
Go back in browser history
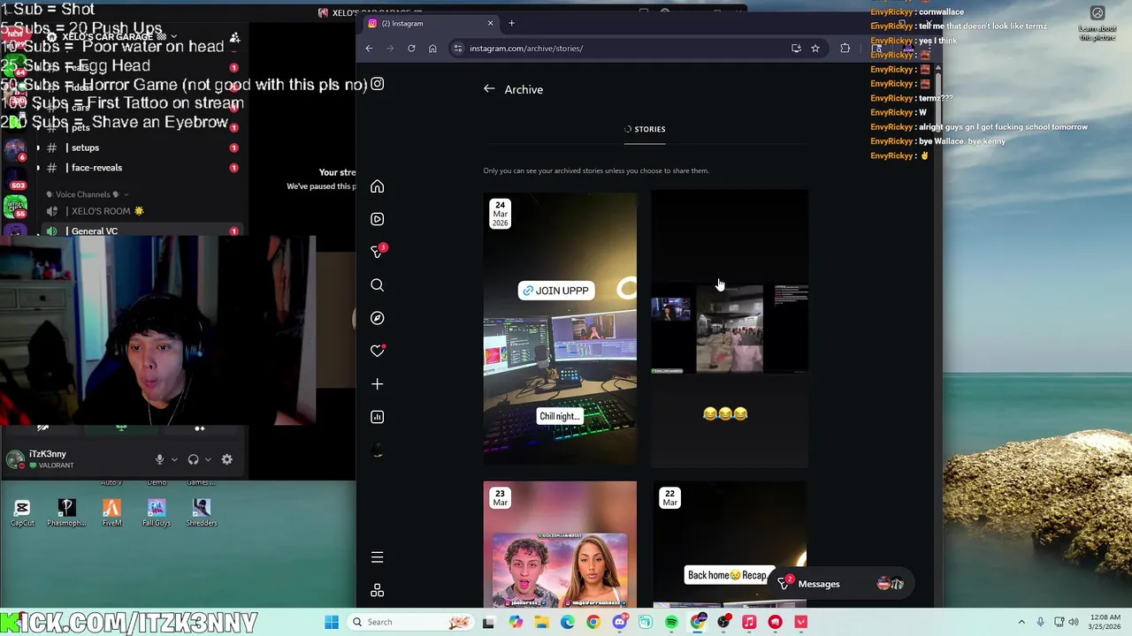pos(369,49)
